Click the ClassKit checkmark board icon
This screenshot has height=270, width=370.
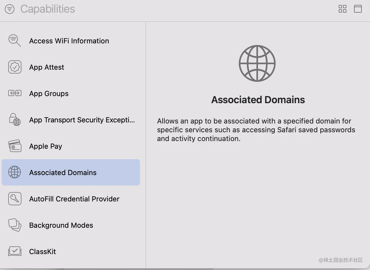tap(15, 251)
